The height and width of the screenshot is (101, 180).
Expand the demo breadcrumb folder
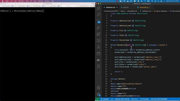(x=123, y=11)
